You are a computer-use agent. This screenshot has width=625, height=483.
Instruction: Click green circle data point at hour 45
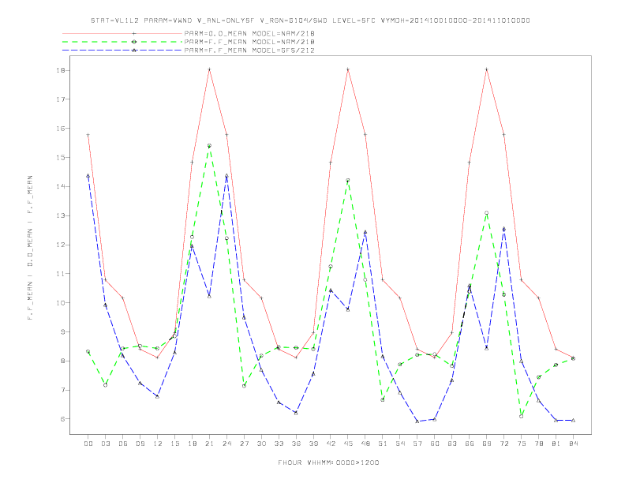click(x=348, y=181)
